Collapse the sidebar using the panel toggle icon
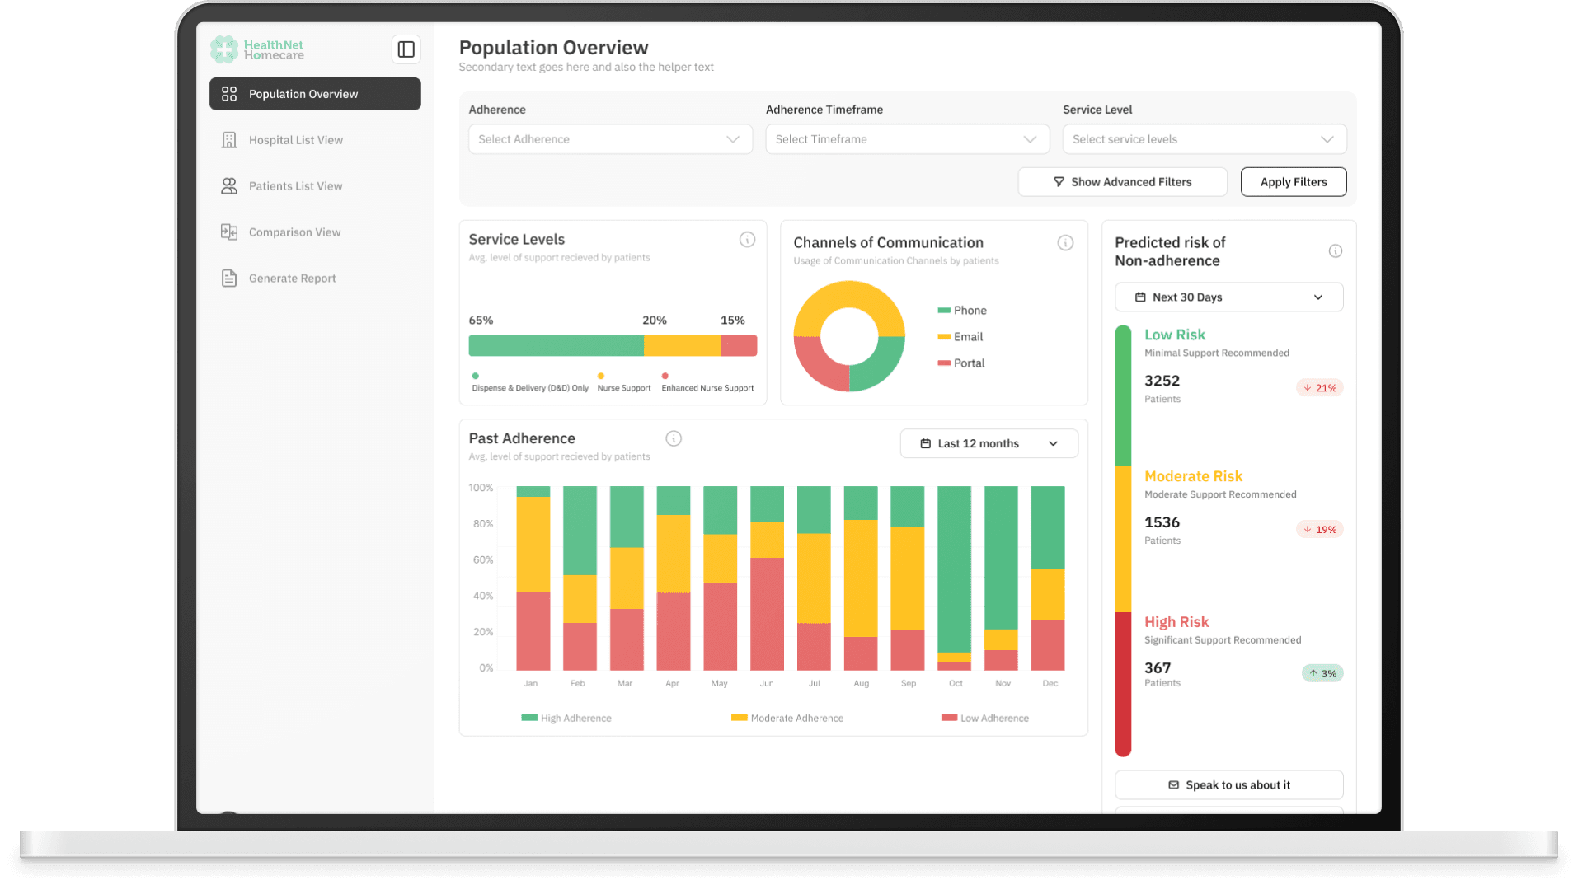The image size is (1578, 880). [406, 49]
